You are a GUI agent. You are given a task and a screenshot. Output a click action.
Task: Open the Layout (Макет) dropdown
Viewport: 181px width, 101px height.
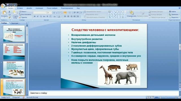(x=23, y=12)
